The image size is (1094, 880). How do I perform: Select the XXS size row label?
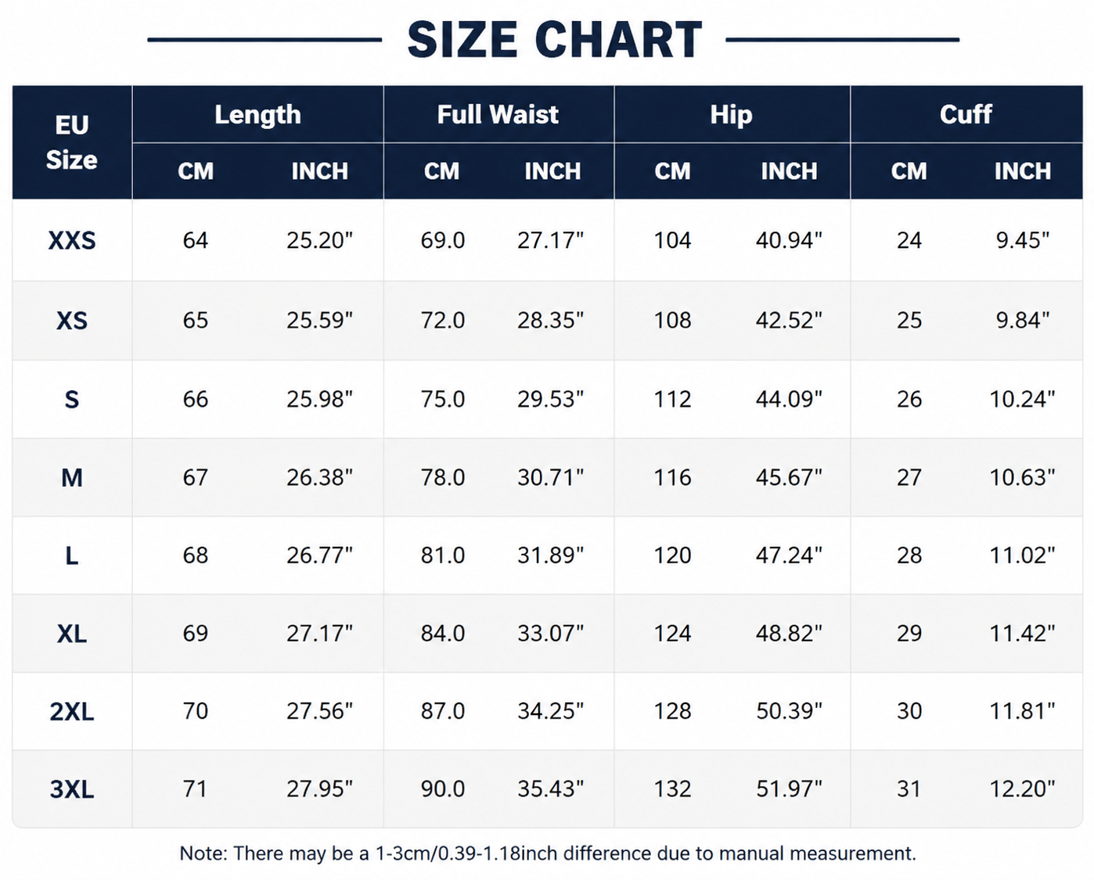(72, 240)
